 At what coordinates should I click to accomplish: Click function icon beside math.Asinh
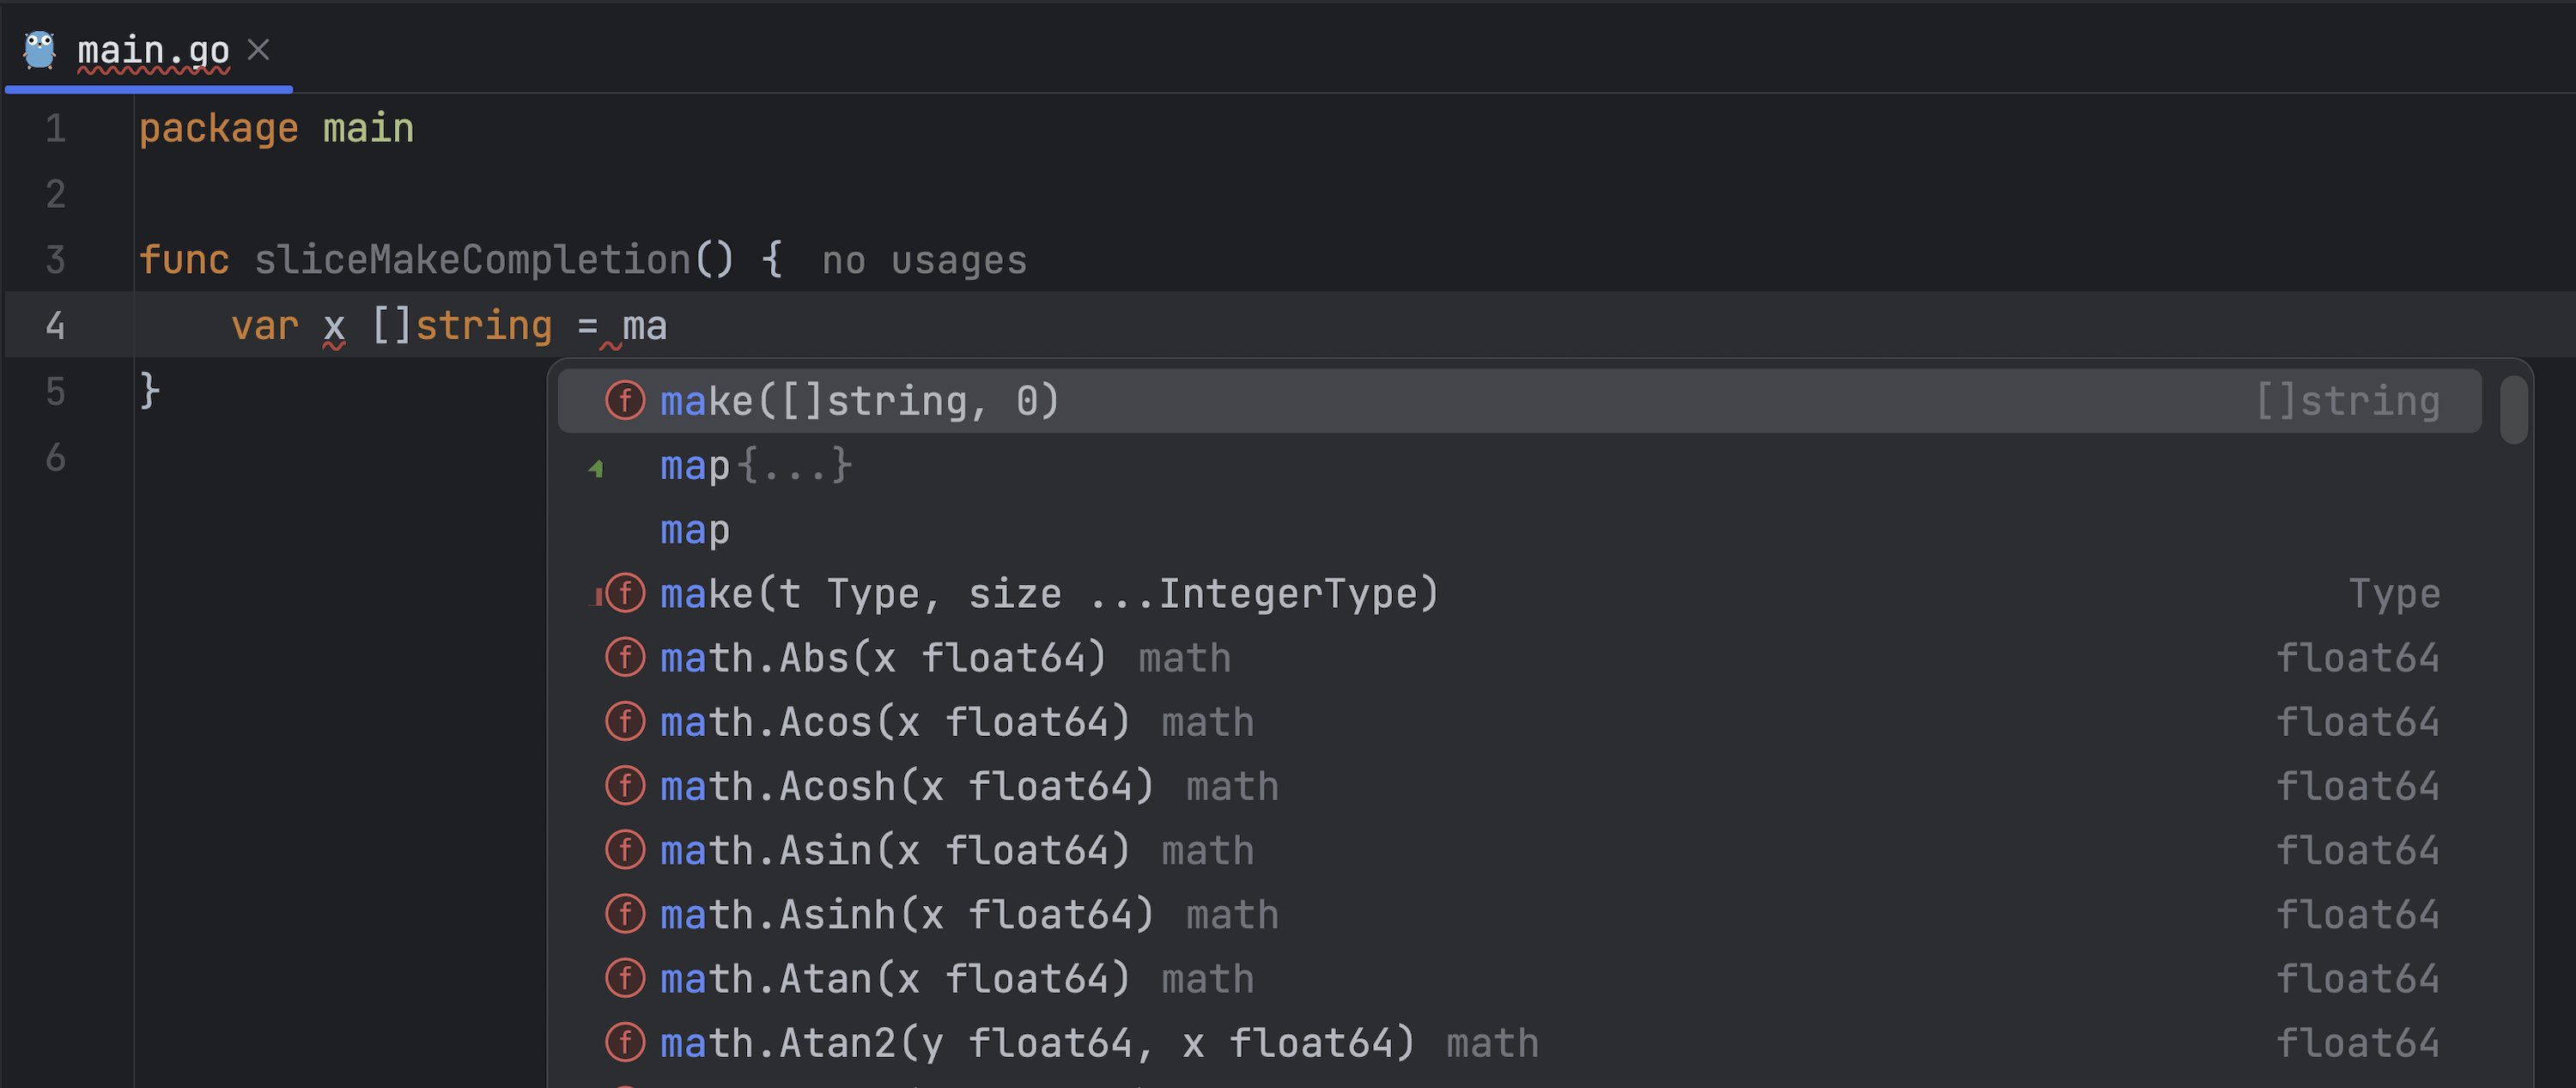[x=625, y=914]
